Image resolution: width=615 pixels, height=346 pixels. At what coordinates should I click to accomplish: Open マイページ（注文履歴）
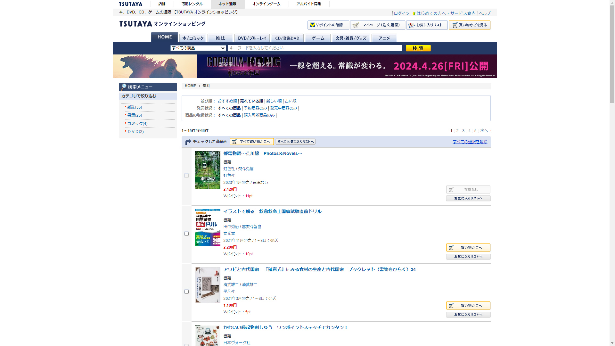coord(378,25)
